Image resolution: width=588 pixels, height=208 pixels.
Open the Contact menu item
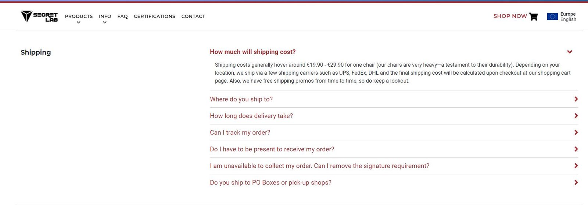point(193,16)
